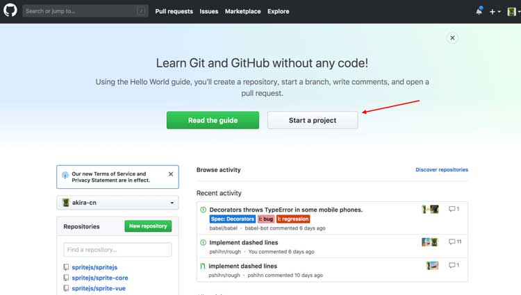Click akira-cn avatar in account switcher

point(66,203)
